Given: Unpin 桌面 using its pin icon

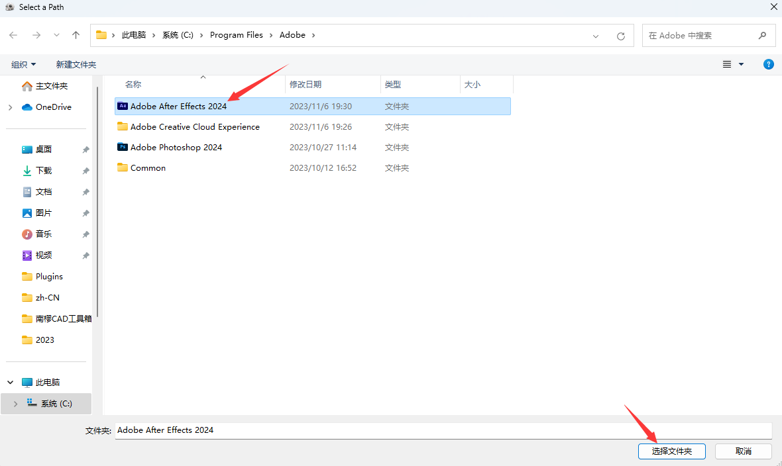Looking at the screenshot, I should coord(85,150).
